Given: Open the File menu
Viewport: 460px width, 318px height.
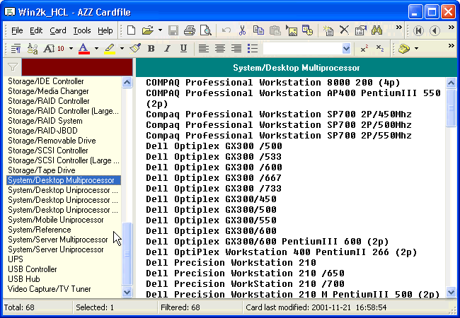Looking at the screenshot, I should tap(17, 30).
